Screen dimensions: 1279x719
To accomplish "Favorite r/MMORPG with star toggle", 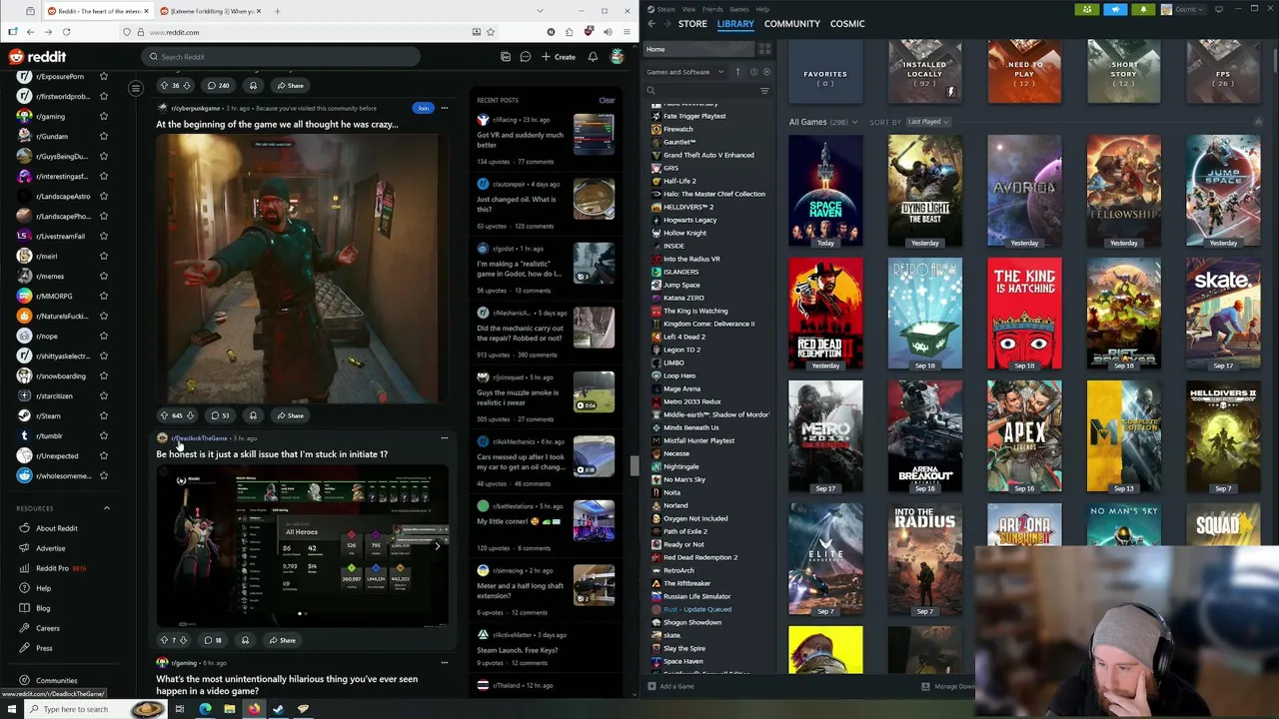I will [x=103, y=297].
